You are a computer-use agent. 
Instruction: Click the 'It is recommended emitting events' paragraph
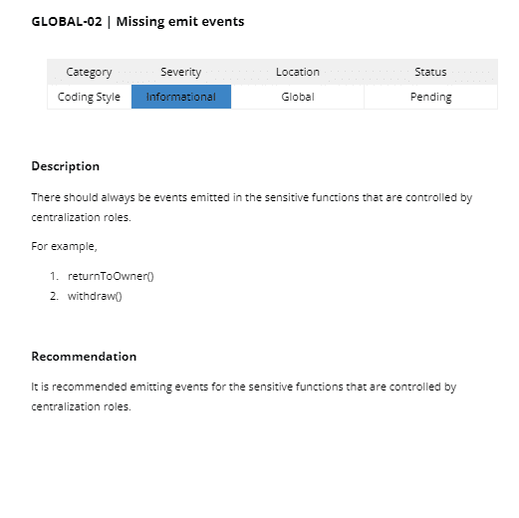(244, 396)
